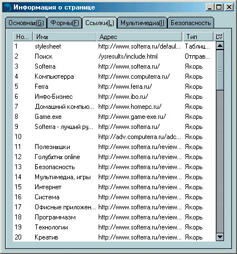Screen dimensions: 237x254
Task: Click the vertical scrollbar thumb
Action: point(220,70)
